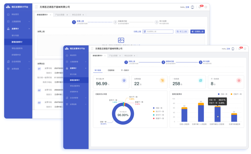This screenshot has width=251, height=154.
Task: Click the front window 白名单管理 icon
Action: (x=67, y=98)
